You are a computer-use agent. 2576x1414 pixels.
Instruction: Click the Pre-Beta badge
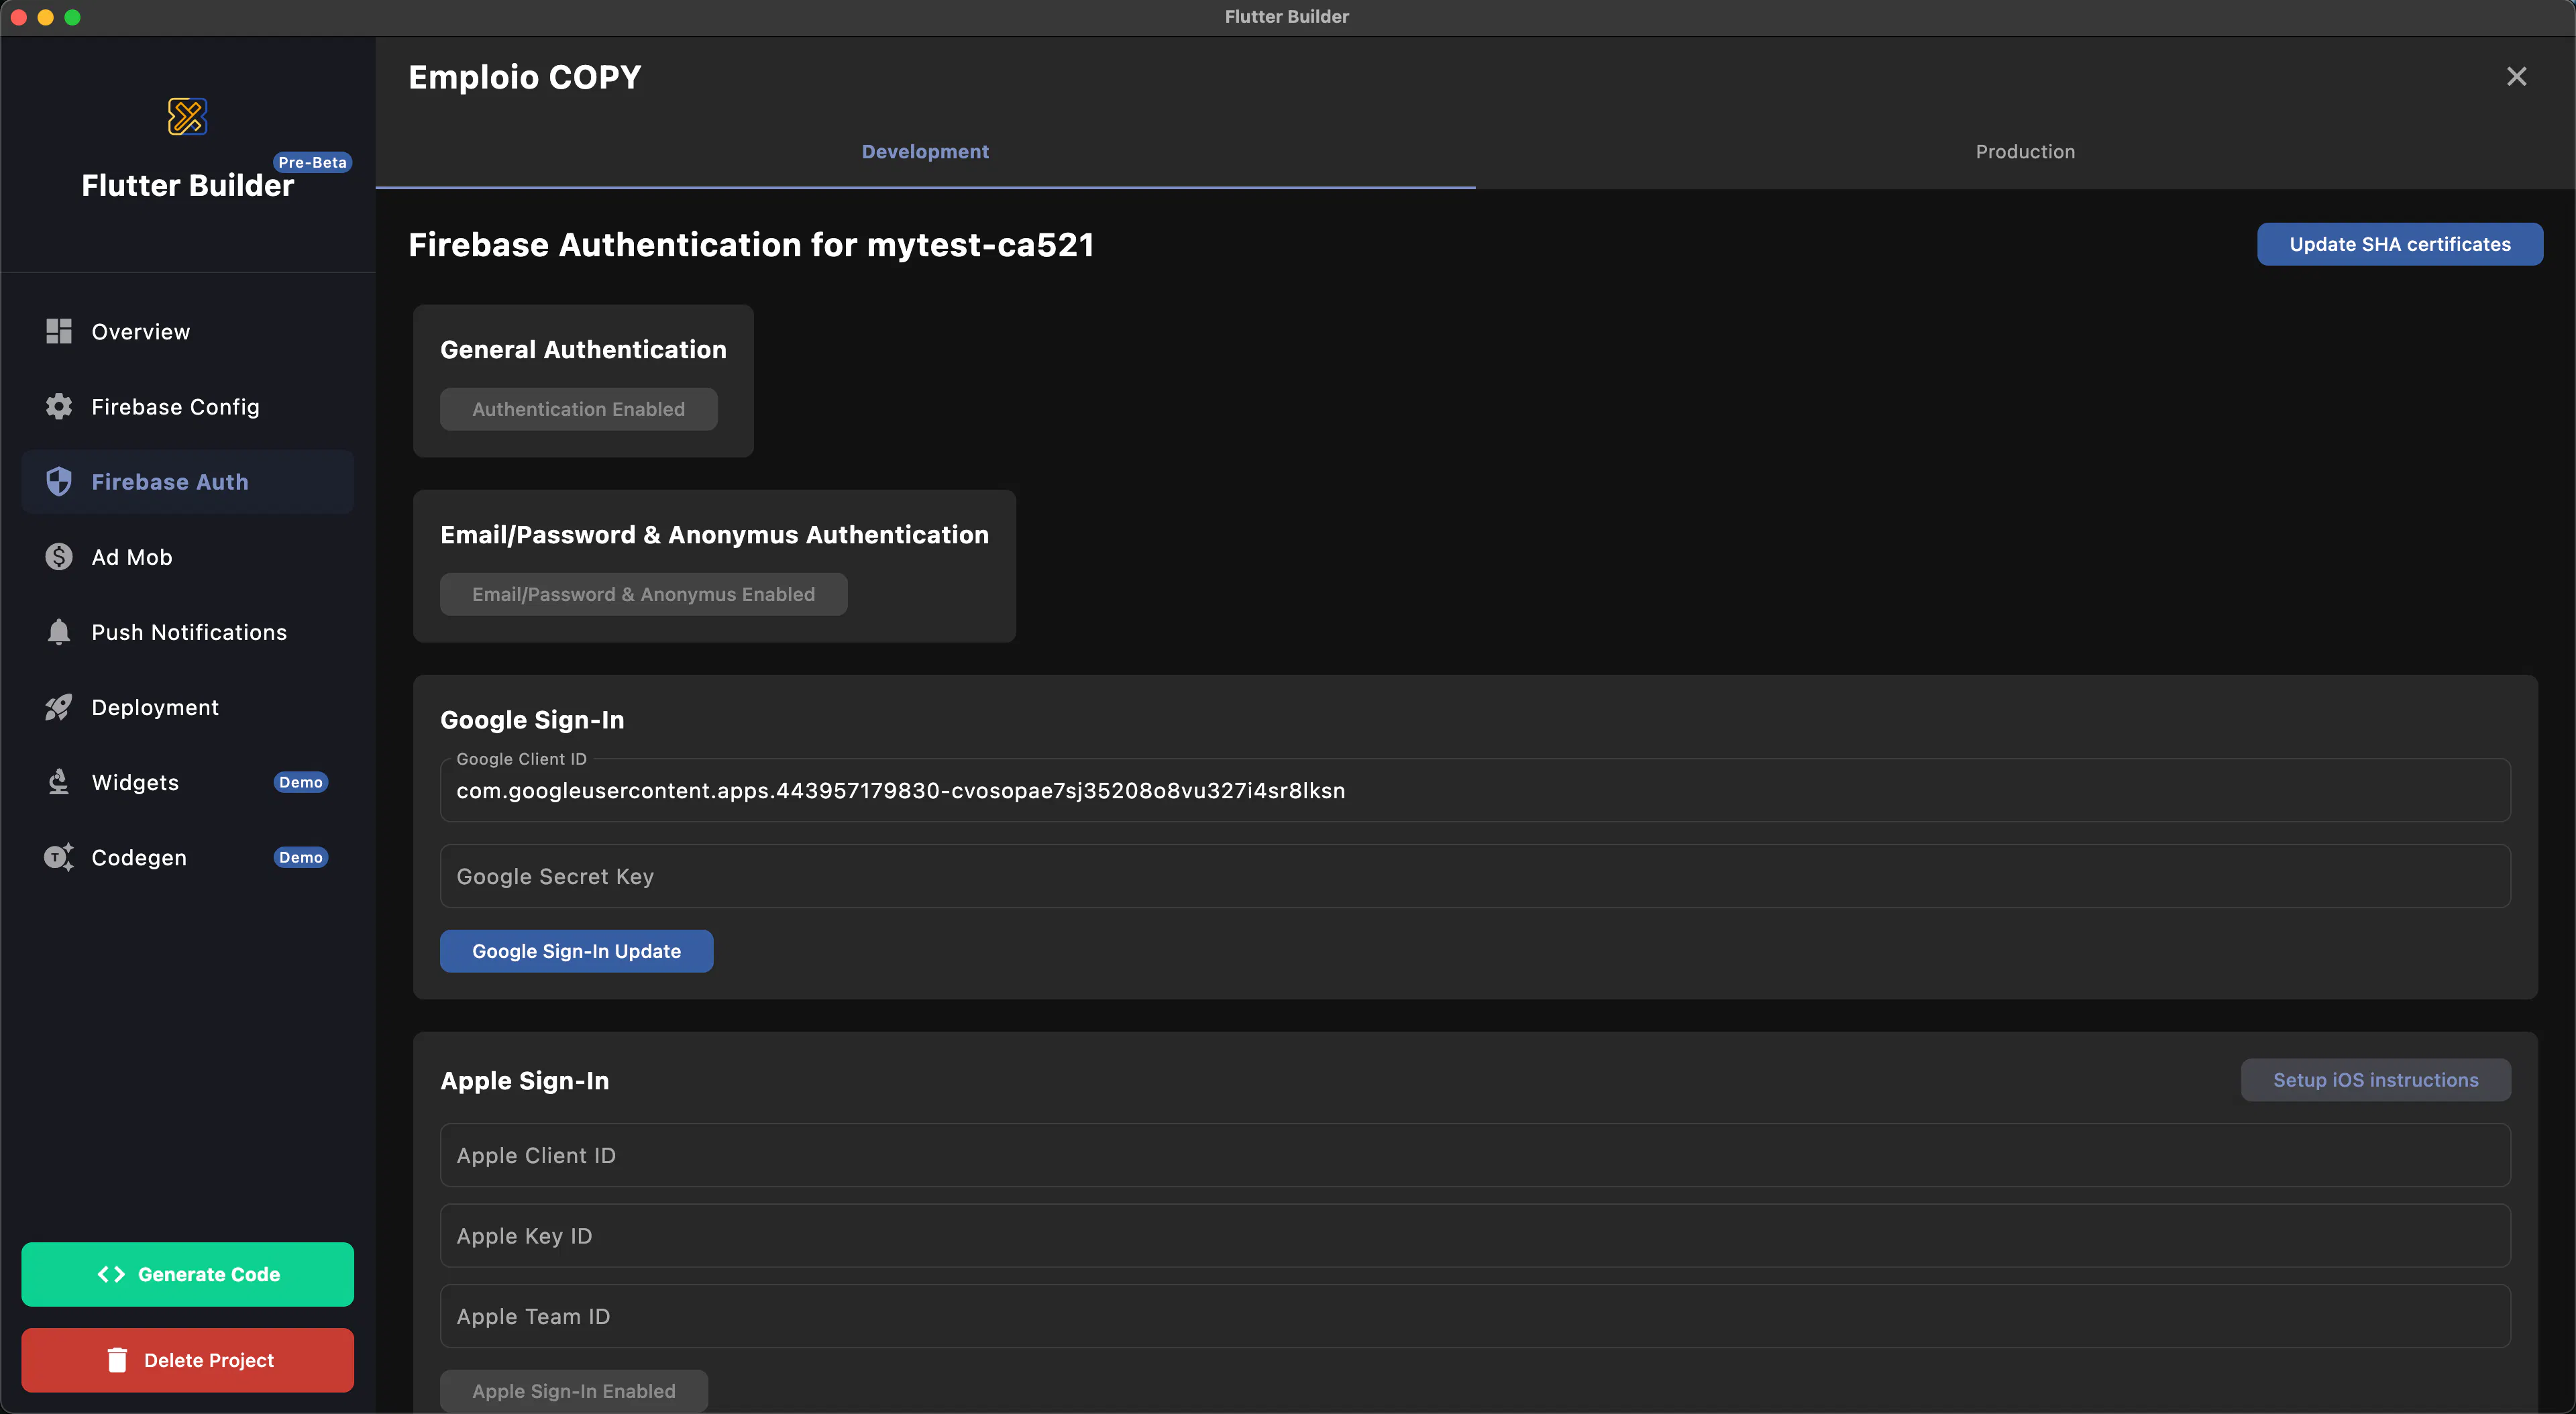(313, 162)
